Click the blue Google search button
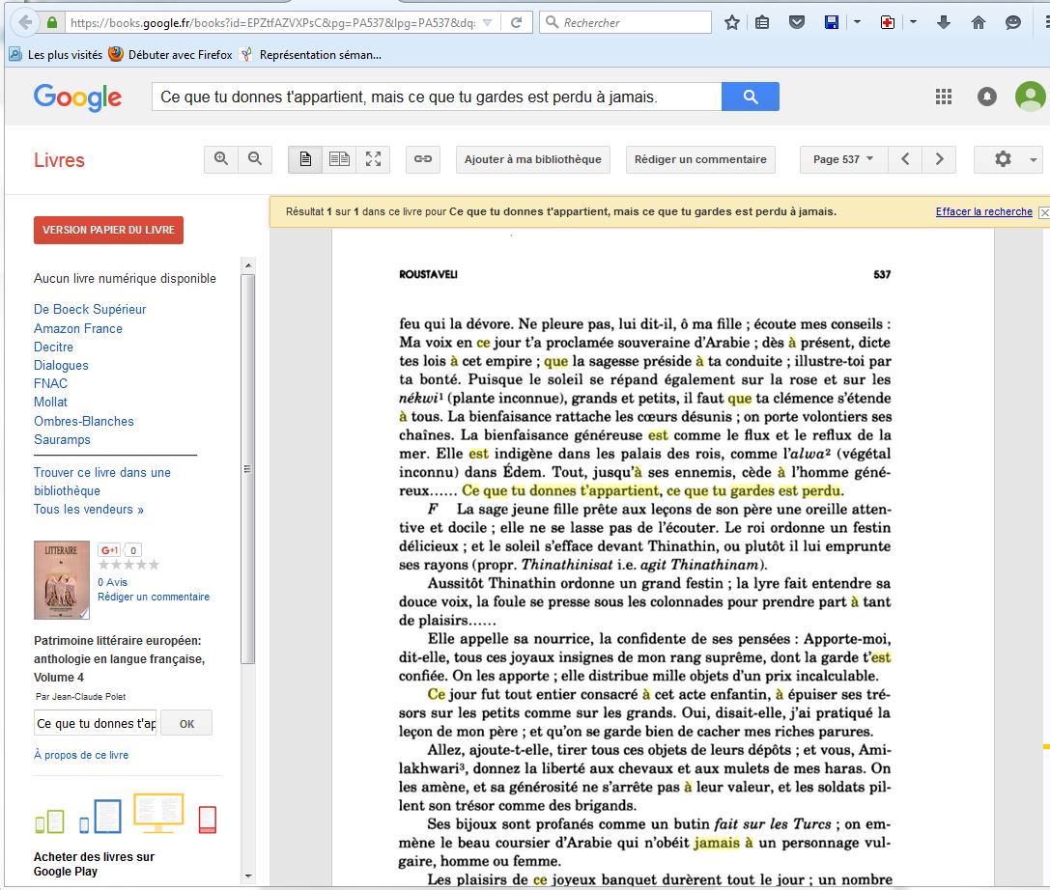Viewport: 1050px width, 890px height. click(750, 97)
